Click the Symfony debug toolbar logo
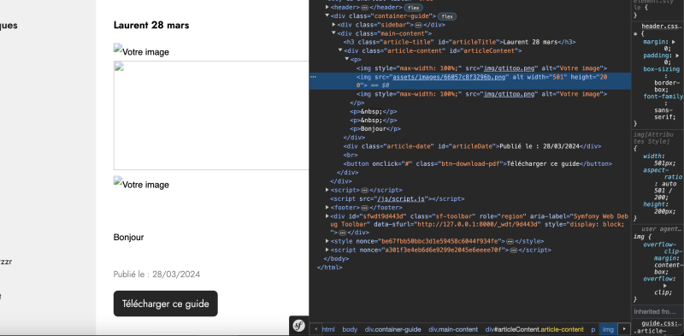The image size is (684, 336). [x=298, y=326]
